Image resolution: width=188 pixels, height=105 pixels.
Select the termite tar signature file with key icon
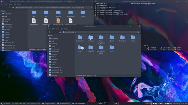(70, 22)
